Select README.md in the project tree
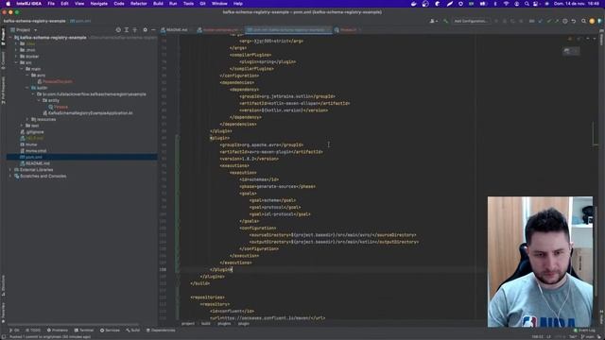The width and height of the screenshot is (605, 340). tap(35, 163)
